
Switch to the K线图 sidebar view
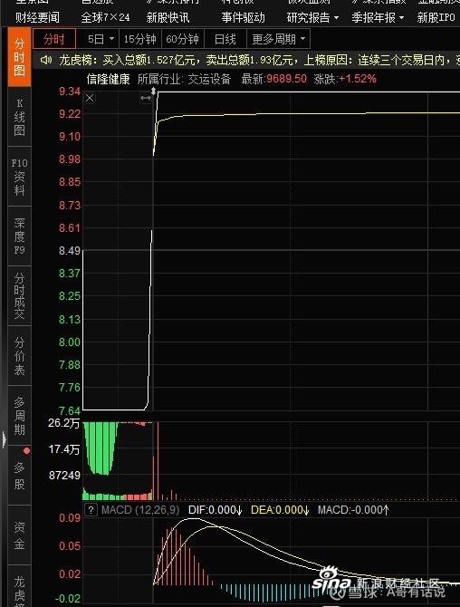click(x=19, y=117)
